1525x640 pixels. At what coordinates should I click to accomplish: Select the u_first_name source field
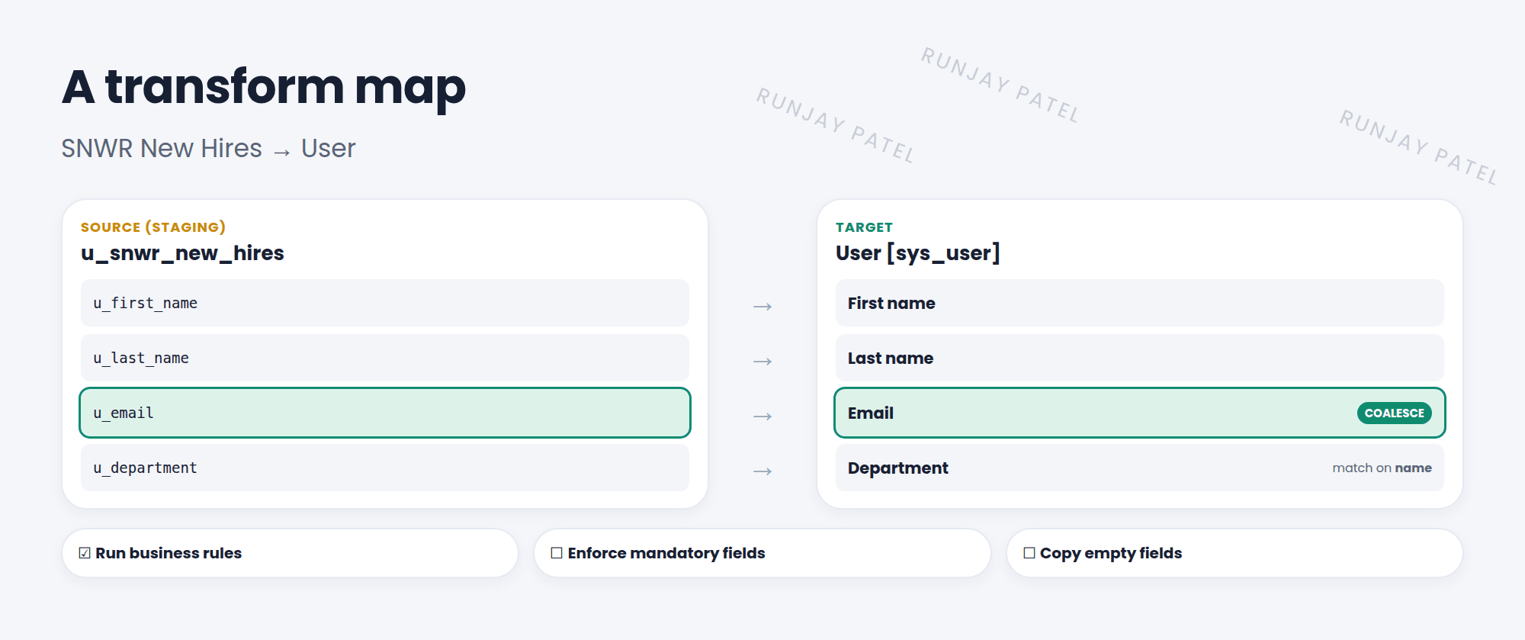(x=385, y=303)
